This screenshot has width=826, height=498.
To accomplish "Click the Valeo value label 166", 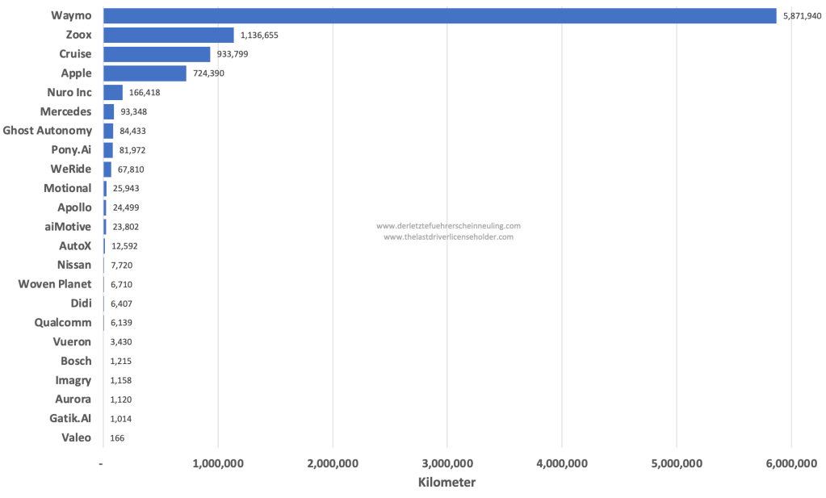I will coord(117,437).
